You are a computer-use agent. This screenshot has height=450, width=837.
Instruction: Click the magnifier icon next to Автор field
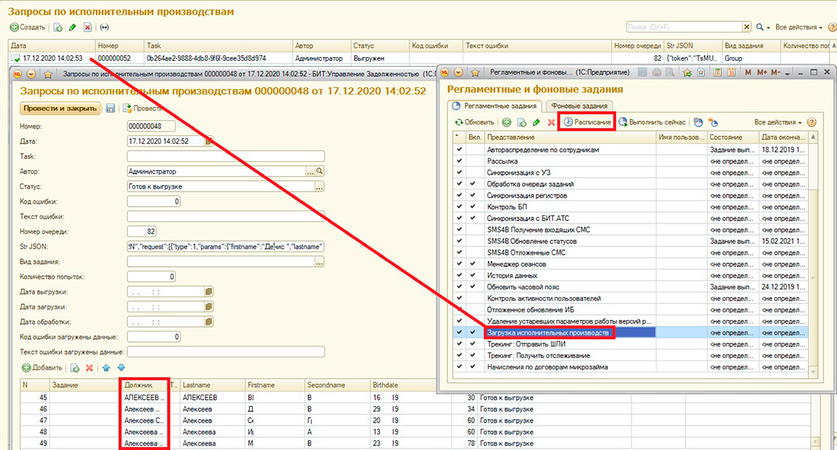(x=320, y=172)
